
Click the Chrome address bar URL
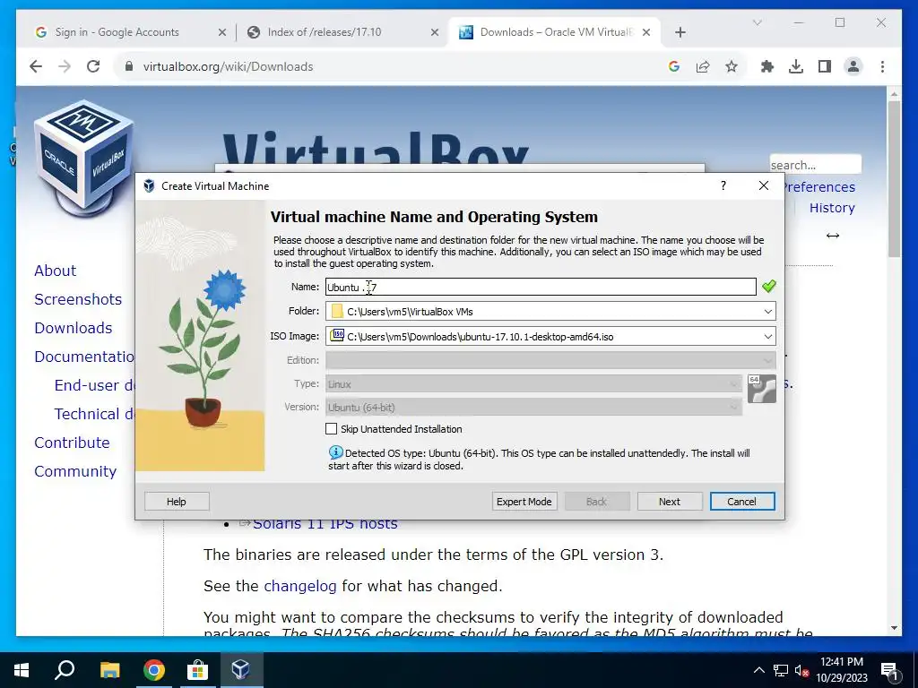(228, 66)
